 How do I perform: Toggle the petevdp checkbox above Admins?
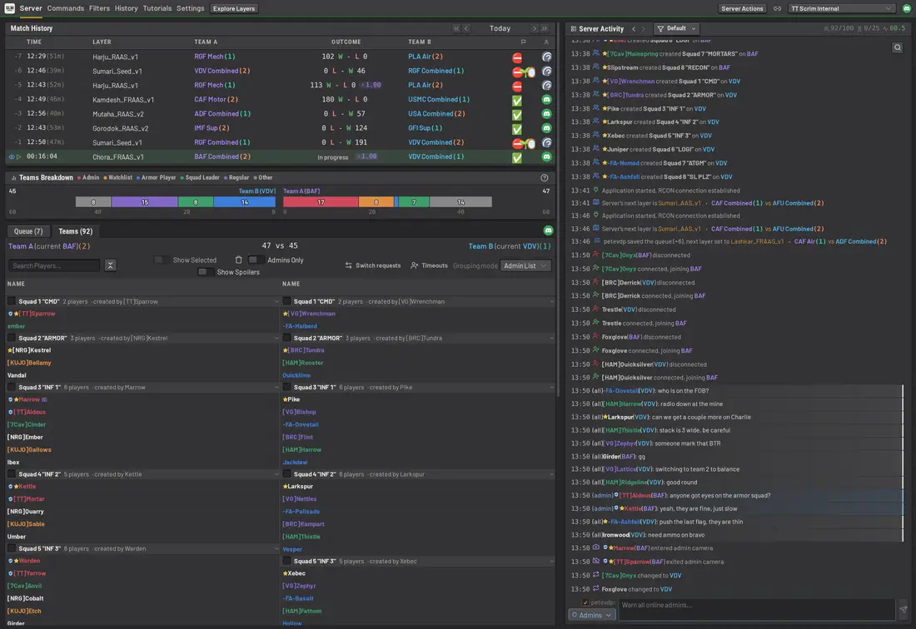[585, 602]
